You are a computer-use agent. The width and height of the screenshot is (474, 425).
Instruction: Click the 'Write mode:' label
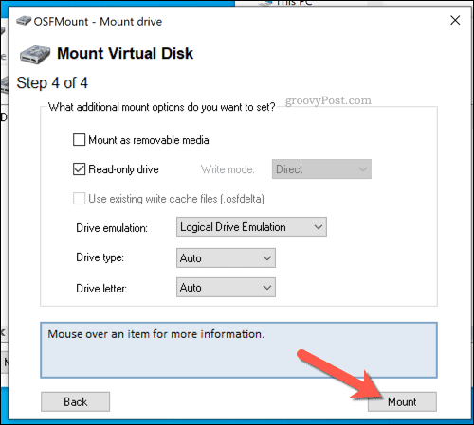pos(228,169)
